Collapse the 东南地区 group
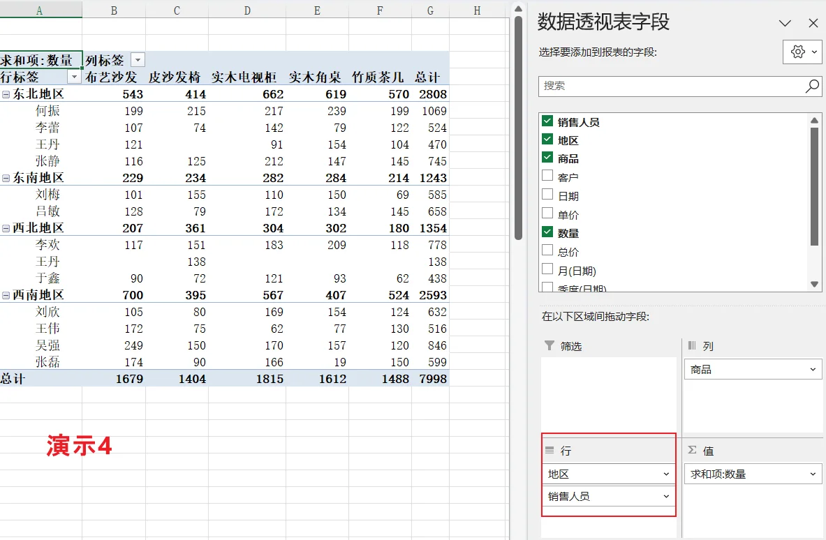This screenshot has height=540, width=826. tap(6, 179)
